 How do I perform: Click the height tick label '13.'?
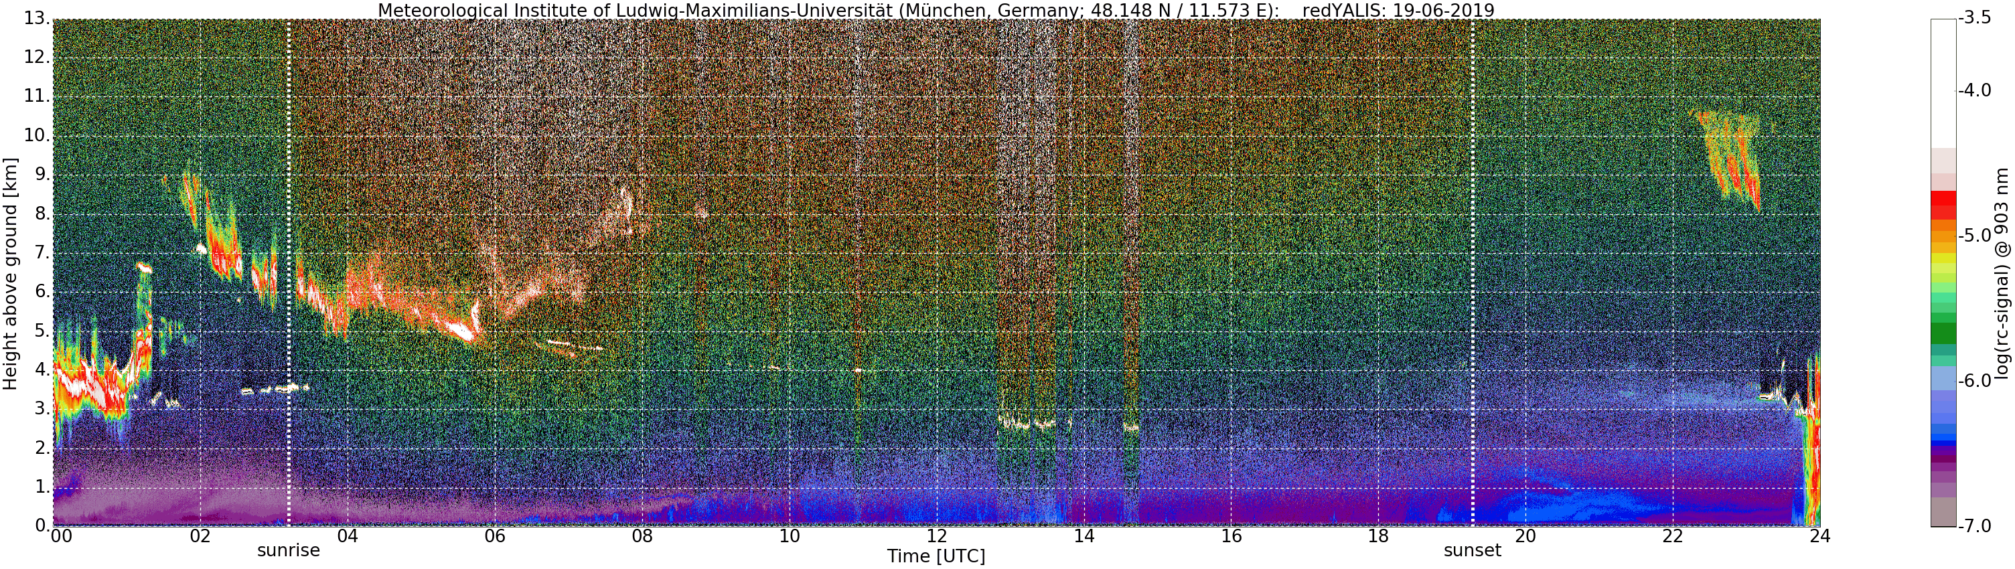pyautogui.click(x=36, y=18)
